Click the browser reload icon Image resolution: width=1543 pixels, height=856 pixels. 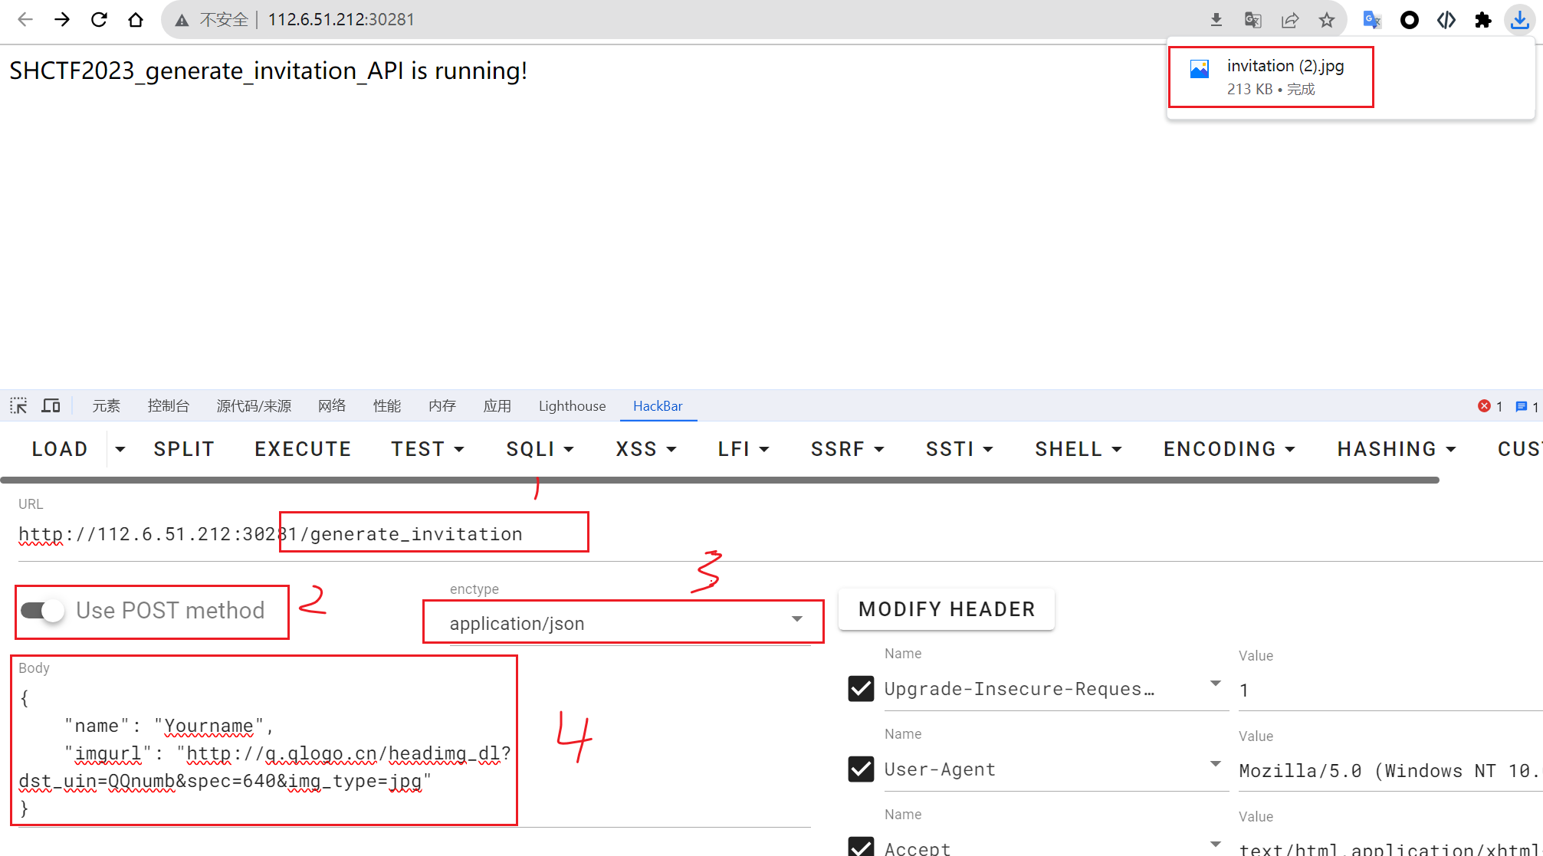coord(99,20)
